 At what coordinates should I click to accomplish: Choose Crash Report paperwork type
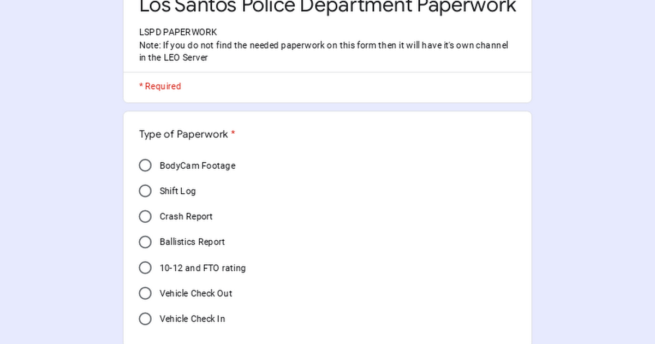tap(145, 216)
